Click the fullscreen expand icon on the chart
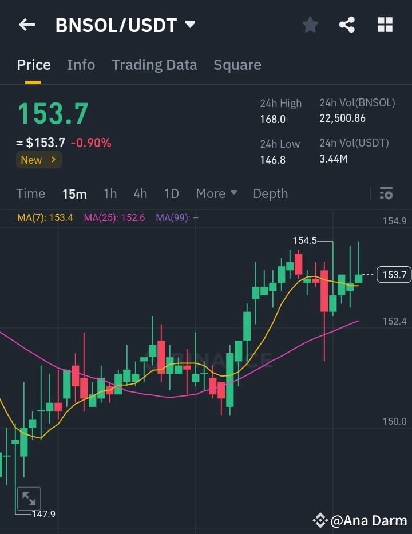 (x=29, y=499)
